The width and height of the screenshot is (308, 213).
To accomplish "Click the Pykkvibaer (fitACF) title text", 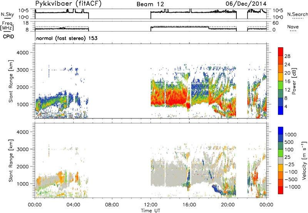I will (68, 4).
